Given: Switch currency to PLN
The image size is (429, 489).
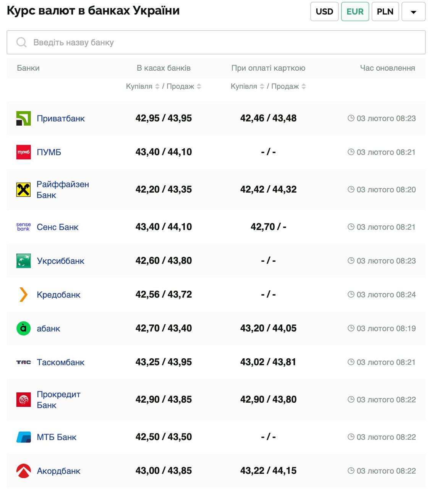Looking at the screenshot, I should coord(385,11).
